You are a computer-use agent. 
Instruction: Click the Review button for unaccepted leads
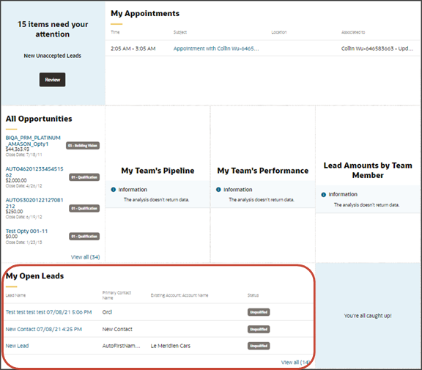(x=53, y=80)
